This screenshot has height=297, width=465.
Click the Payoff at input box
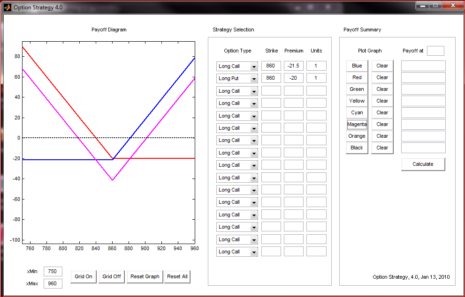(435, 51)
